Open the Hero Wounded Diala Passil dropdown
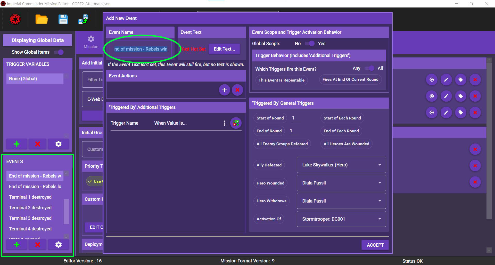Viewport: 495px width, 265px height. click(x=341, y=183)
